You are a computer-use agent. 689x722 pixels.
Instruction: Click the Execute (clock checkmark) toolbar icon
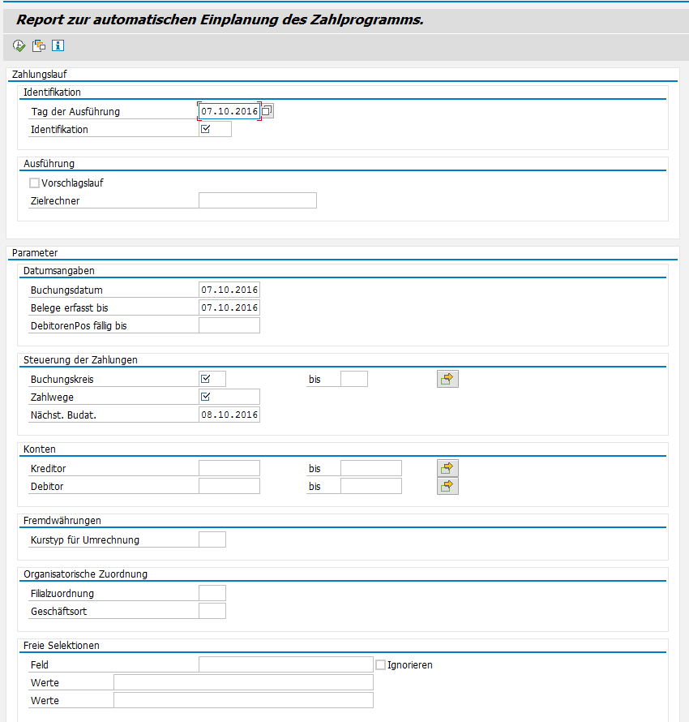click(19, 45)
